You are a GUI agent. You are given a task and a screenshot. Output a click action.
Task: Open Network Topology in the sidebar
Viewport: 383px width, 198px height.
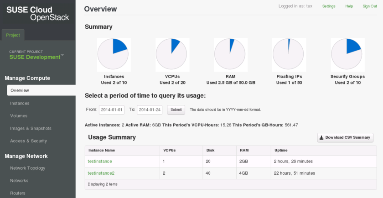click(x=28, y=168)
